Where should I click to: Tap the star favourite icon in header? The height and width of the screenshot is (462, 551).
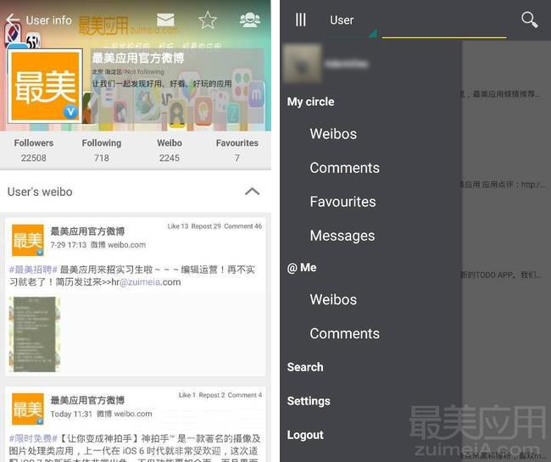pyautogui.click(x=208, y=19)
